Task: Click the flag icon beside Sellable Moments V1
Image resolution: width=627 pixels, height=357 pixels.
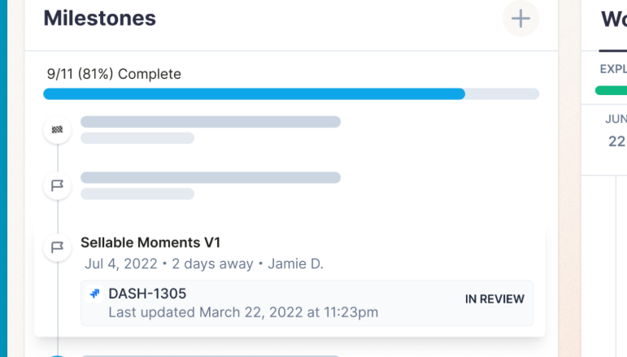Action: tap(57, 246)
